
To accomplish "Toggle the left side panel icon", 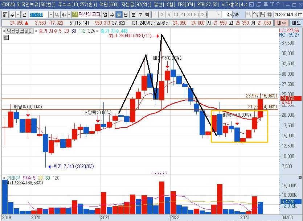I will [x=5, y=14].
